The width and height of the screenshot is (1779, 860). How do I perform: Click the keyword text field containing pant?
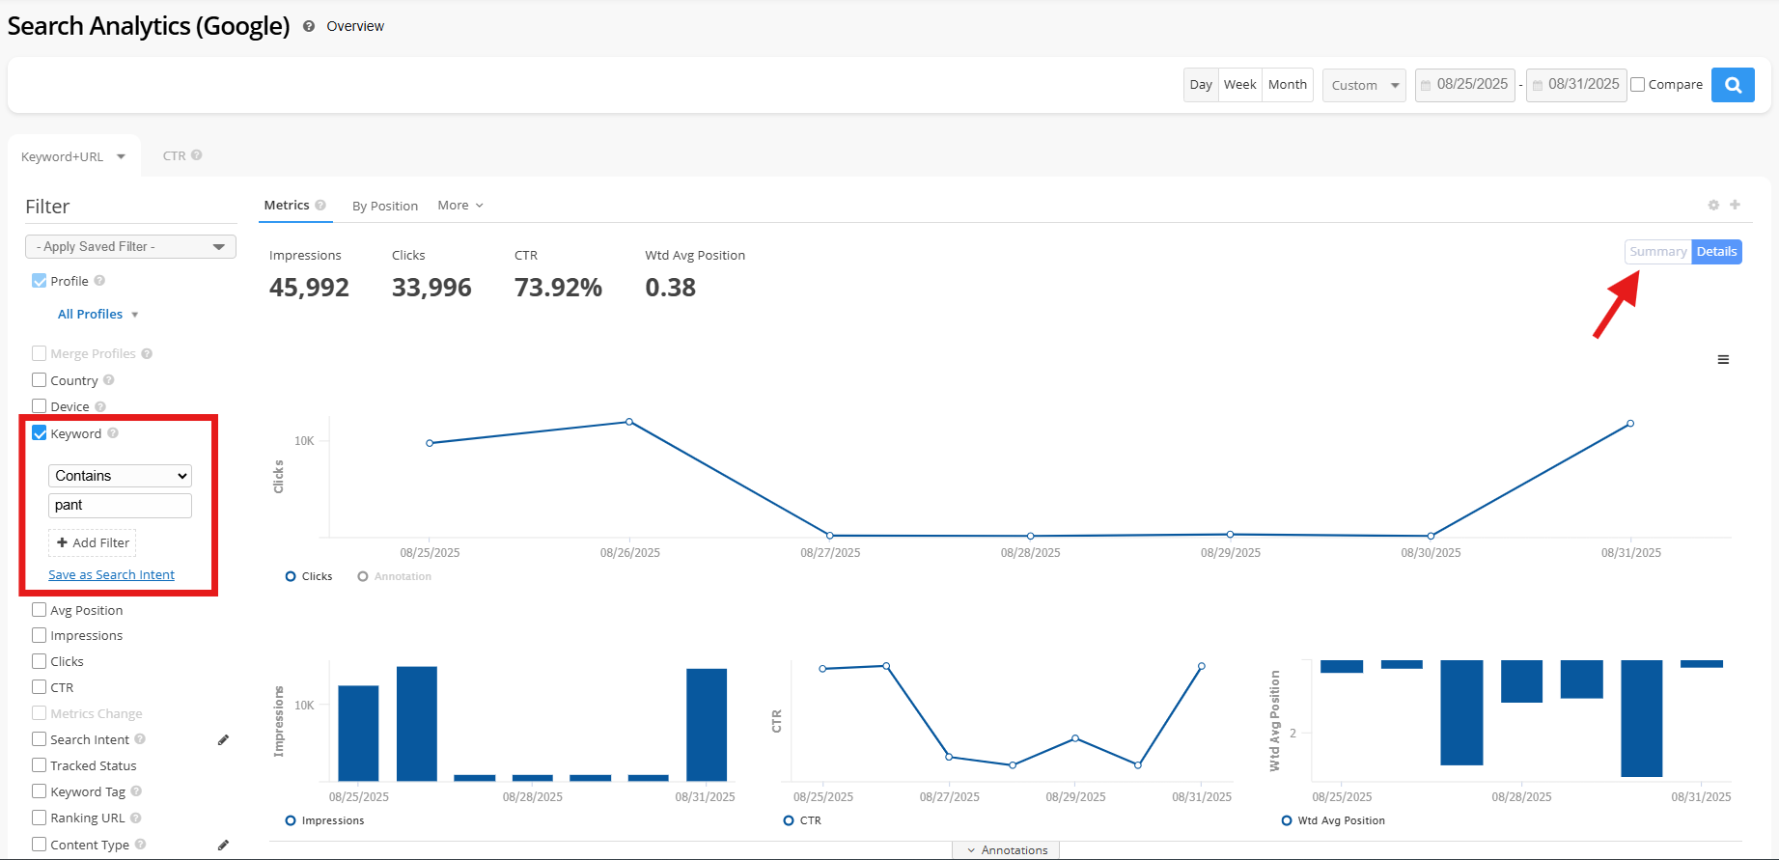point(120,505)
